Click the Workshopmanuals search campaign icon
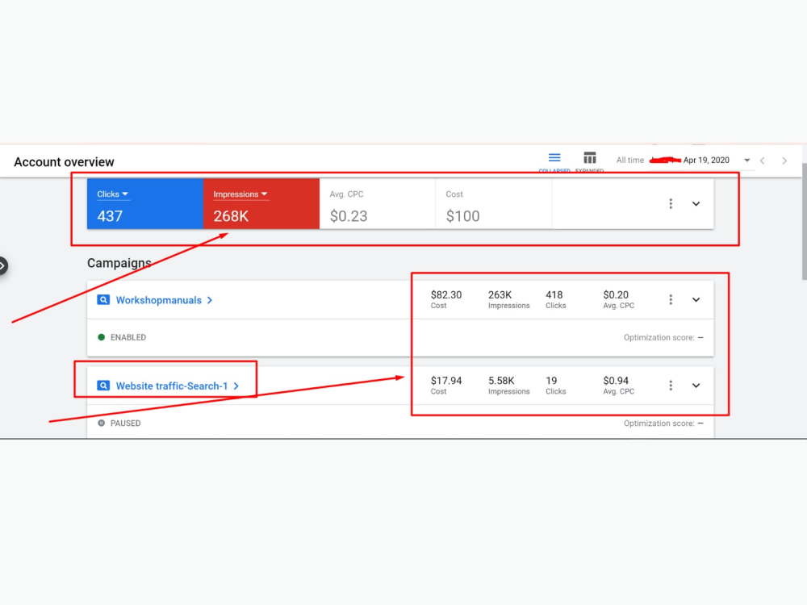 103,300
